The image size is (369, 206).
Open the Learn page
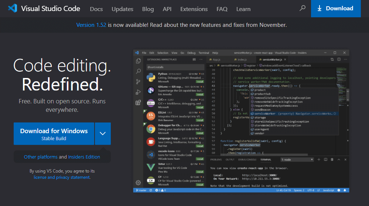(x=243, y=9)
